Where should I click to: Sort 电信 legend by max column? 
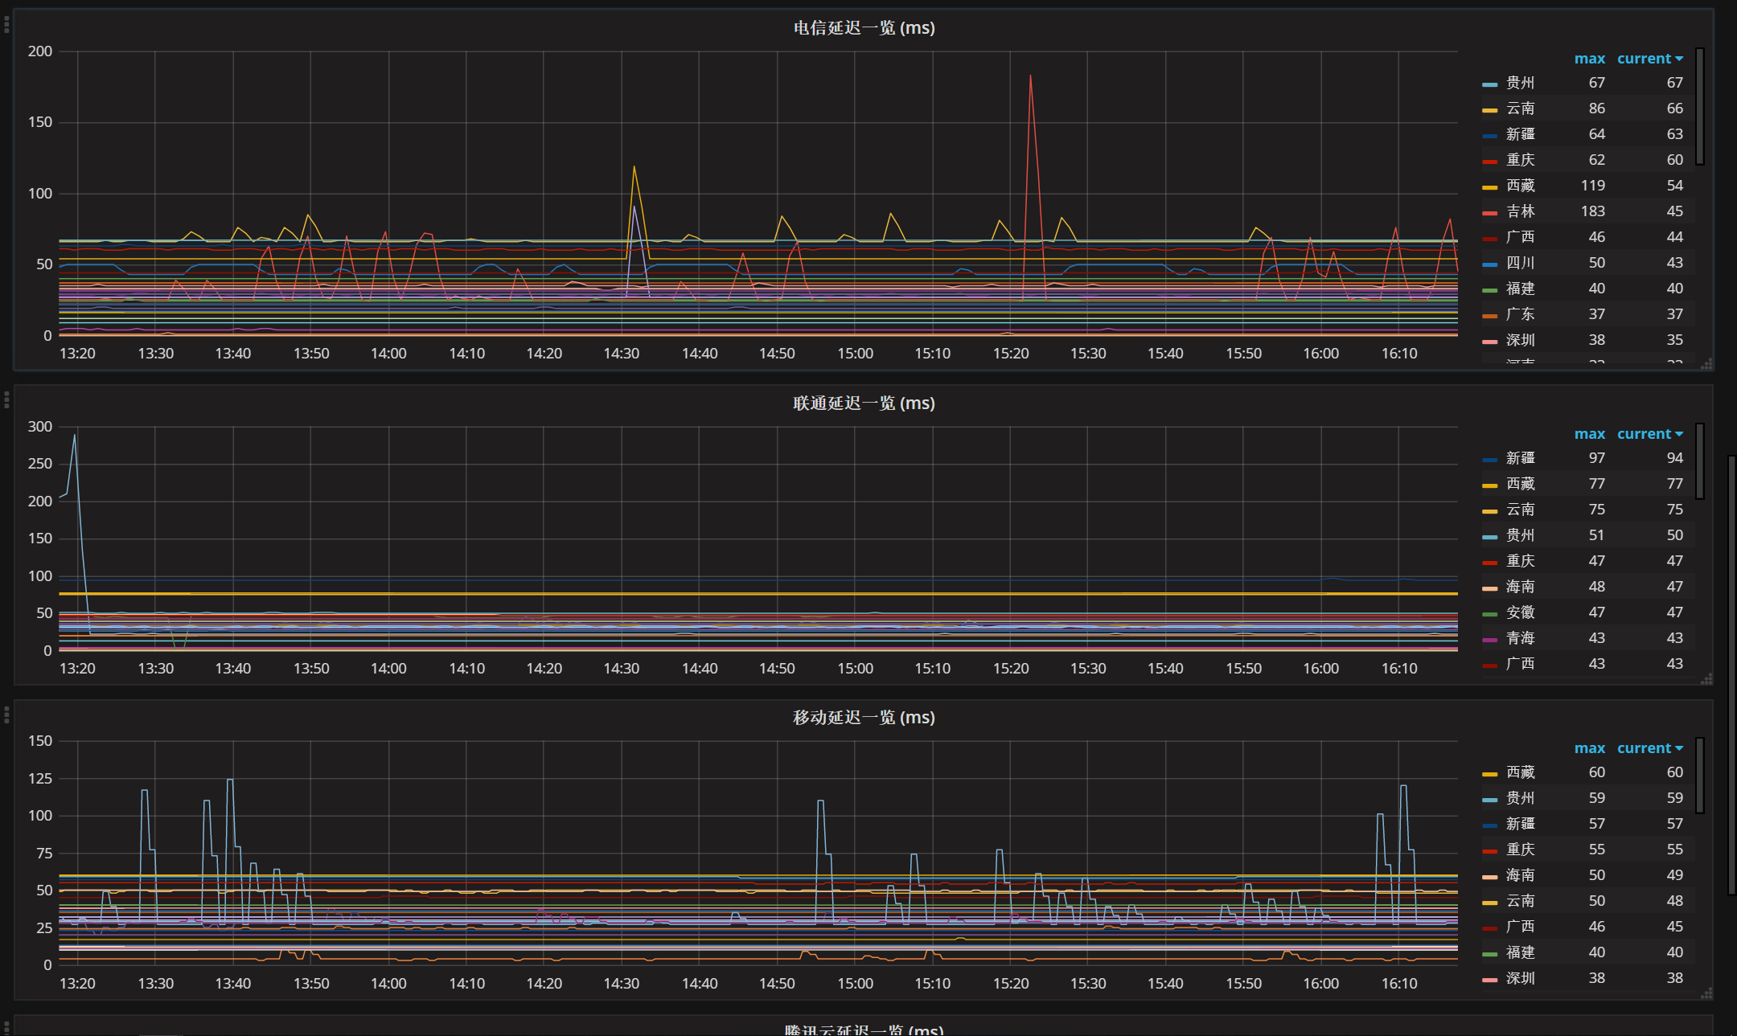click(x=1589, y=59)
